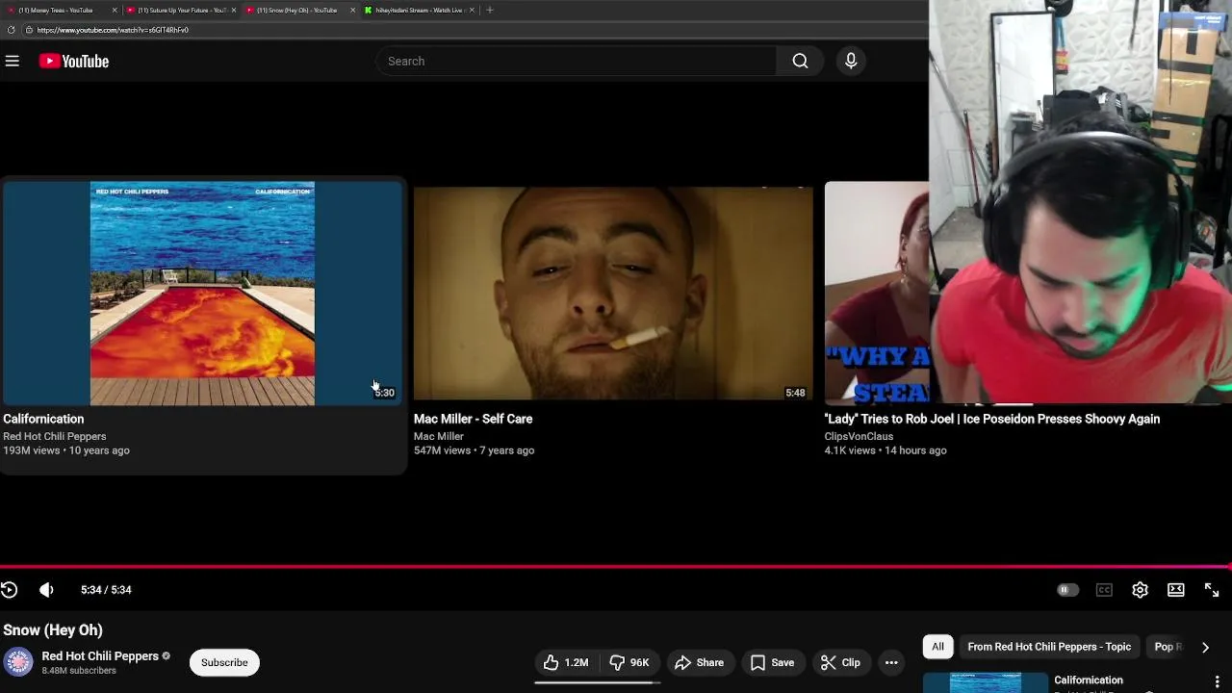Click the red video progress bar

pos(616,566)
